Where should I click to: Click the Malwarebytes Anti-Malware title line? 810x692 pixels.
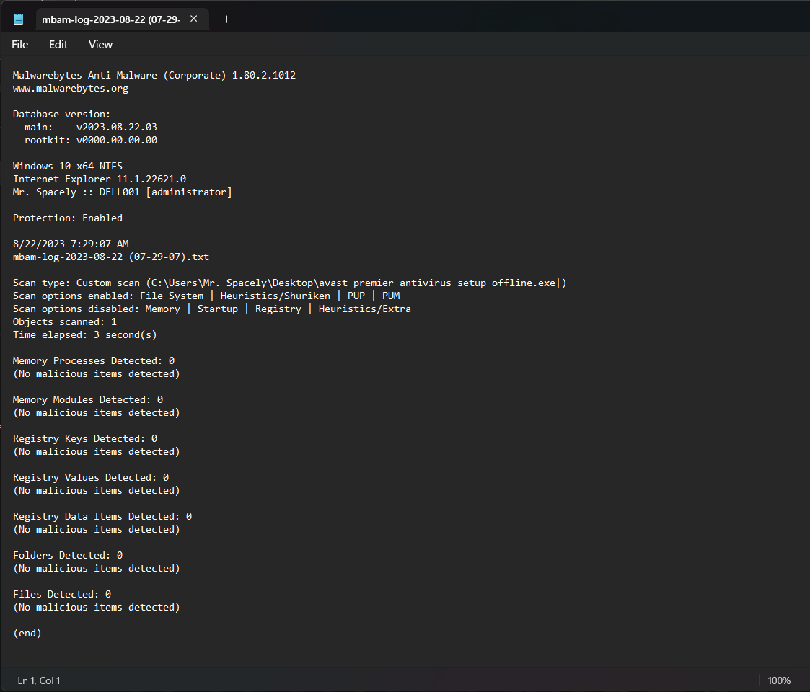pos(154,76)
